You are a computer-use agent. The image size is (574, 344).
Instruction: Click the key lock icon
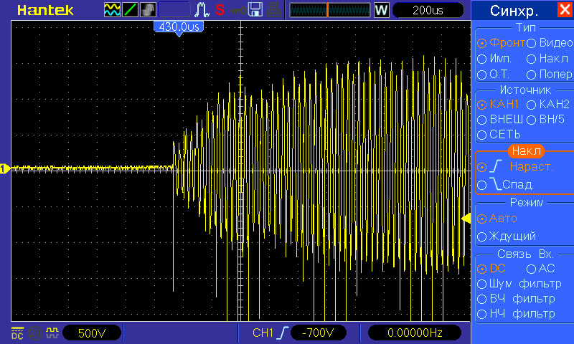coord(238,11)
